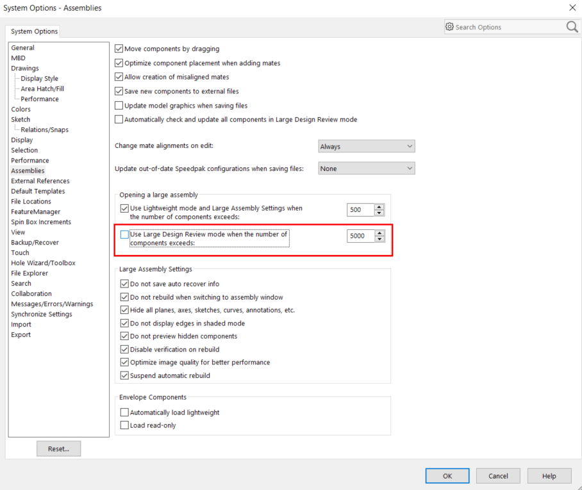Viewport: 582px width, 490px height.
Task: Click the search magnifier icon
Action: click(x=572, y=27)
